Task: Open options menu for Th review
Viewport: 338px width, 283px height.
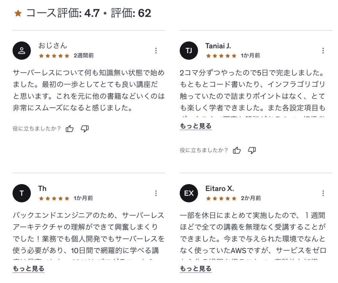Action: pyautogui.click(x=156, y=193)
